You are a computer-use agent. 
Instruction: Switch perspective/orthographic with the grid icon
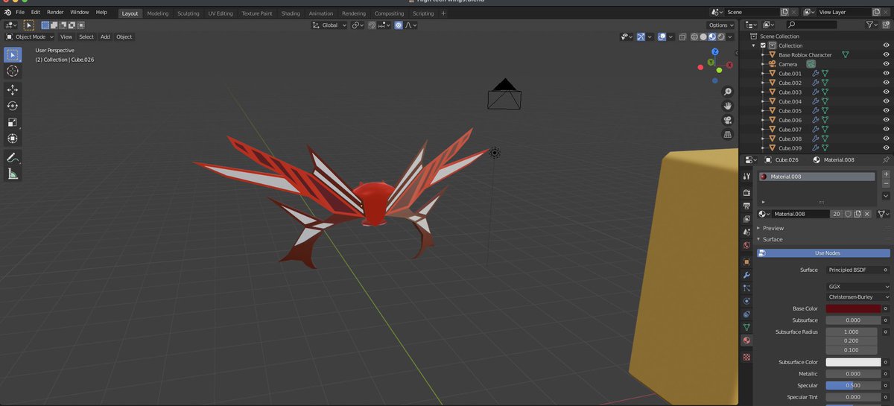728,134
